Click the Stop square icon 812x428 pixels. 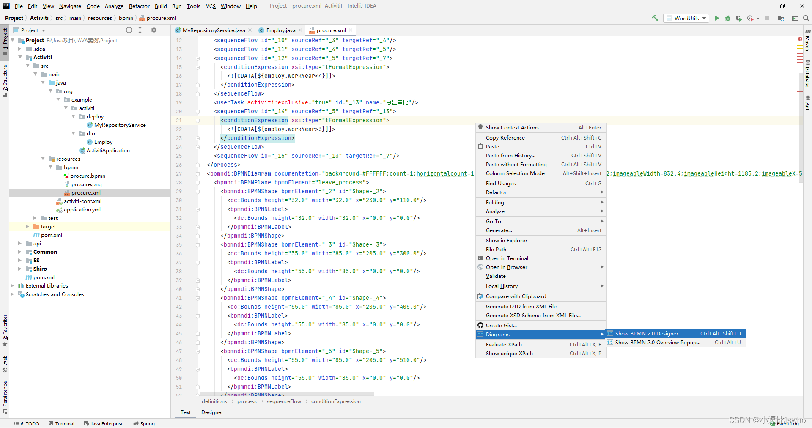tap(767, 18)
